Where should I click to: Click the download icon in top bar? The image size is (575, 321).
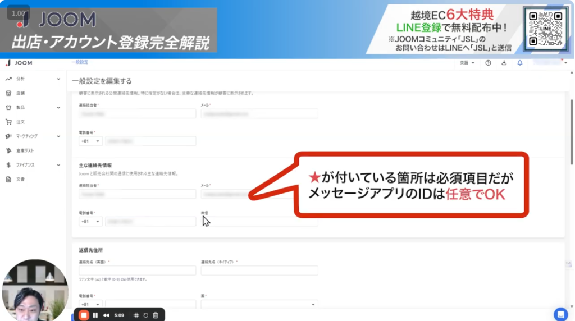[x=504, y=63]
